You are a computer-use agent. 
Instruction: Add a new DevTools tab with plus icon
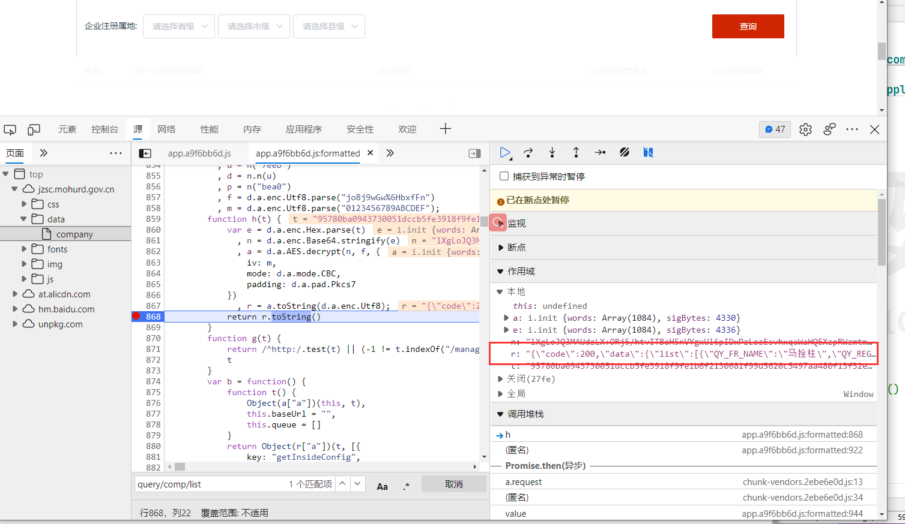pos(445,129)
